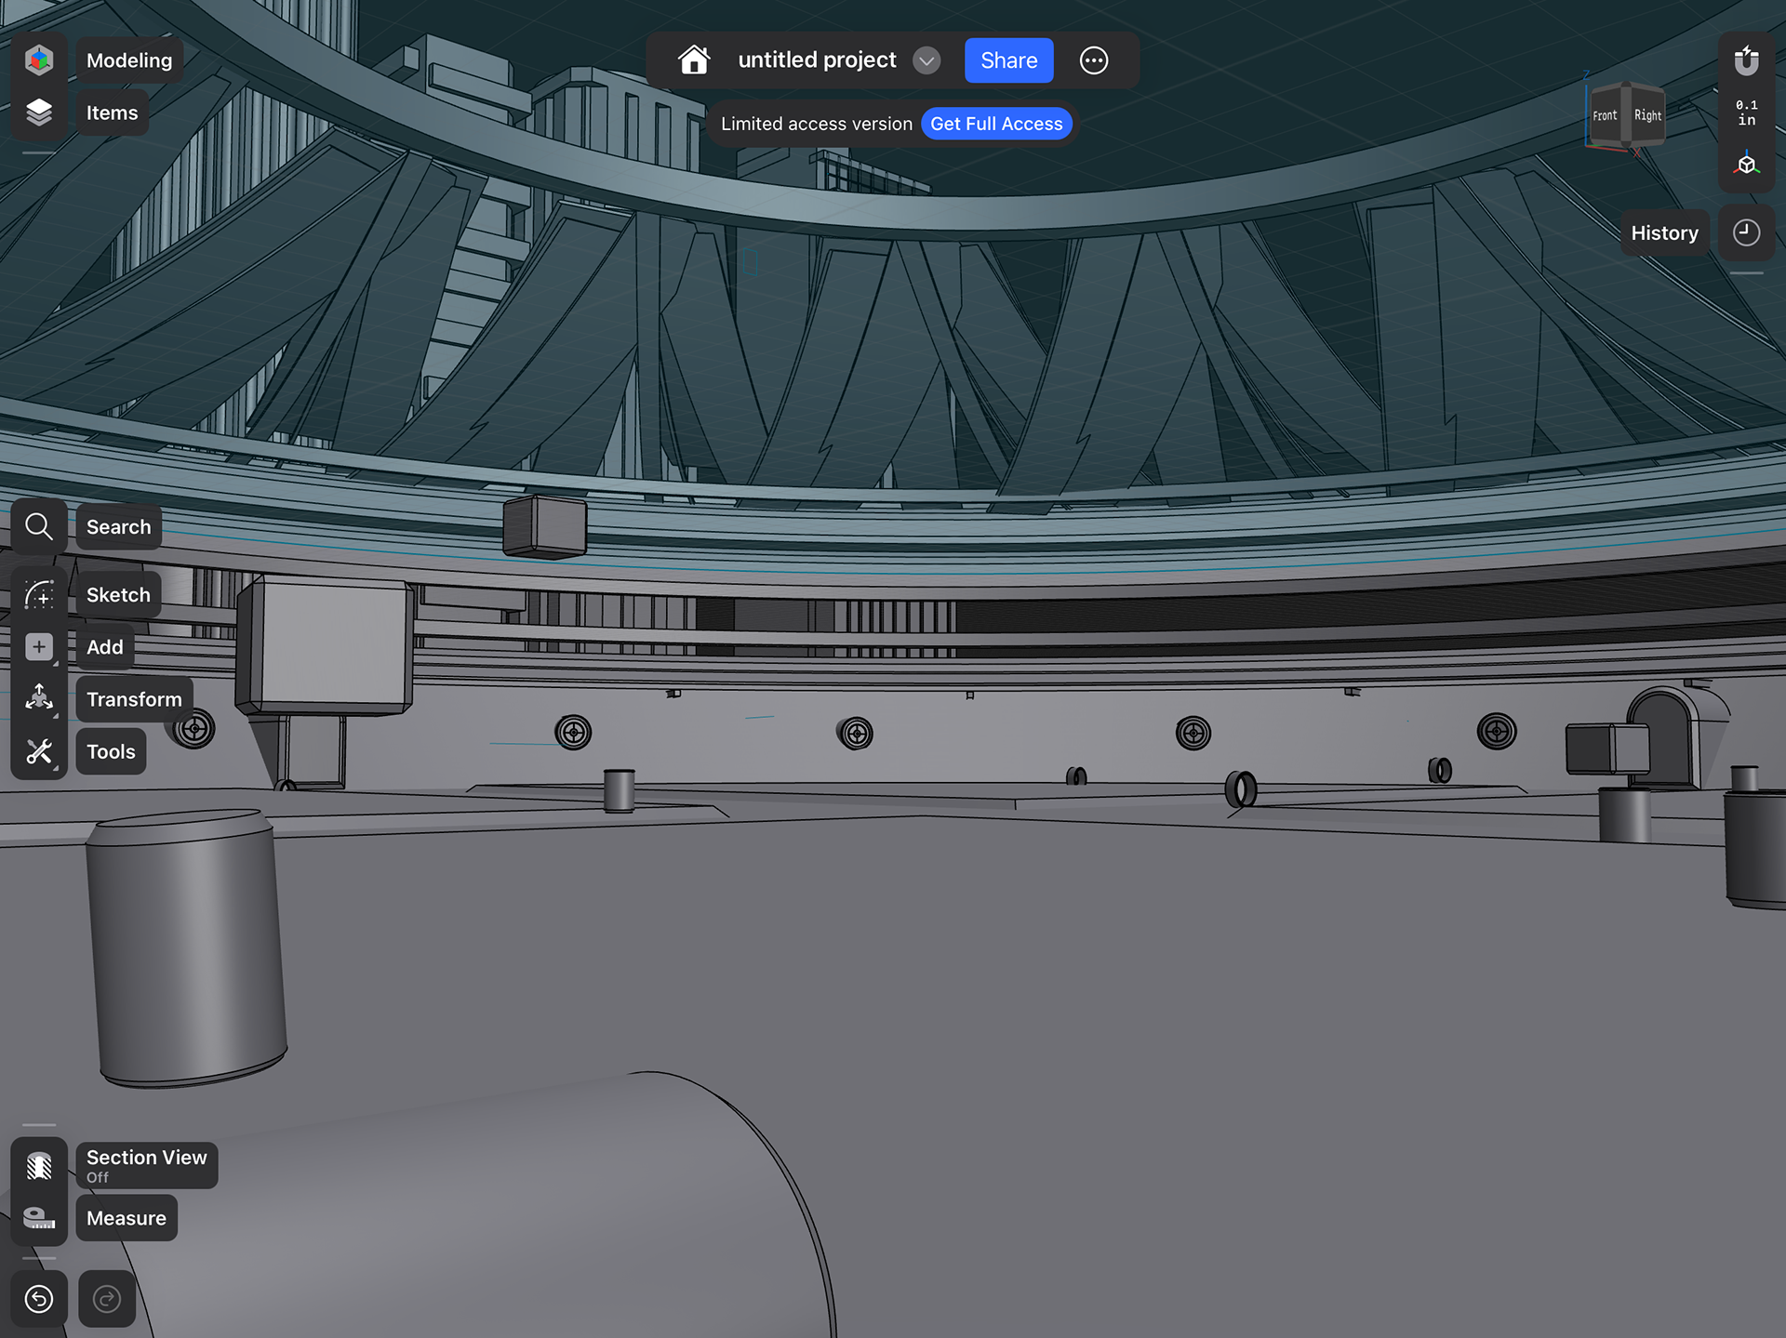Open the Modeling workspace cube icon
Screen dimensions: 1786x1338
point(39,60)
